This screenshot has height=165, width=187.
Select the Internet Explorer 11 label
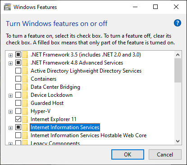54,119
